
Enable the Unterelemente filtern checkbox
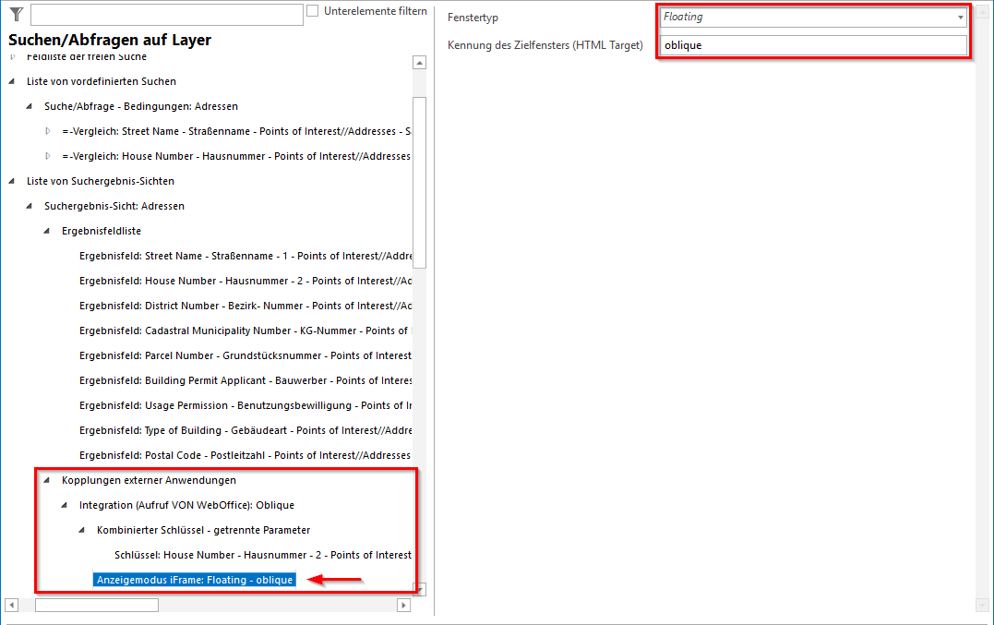[313, 10]
